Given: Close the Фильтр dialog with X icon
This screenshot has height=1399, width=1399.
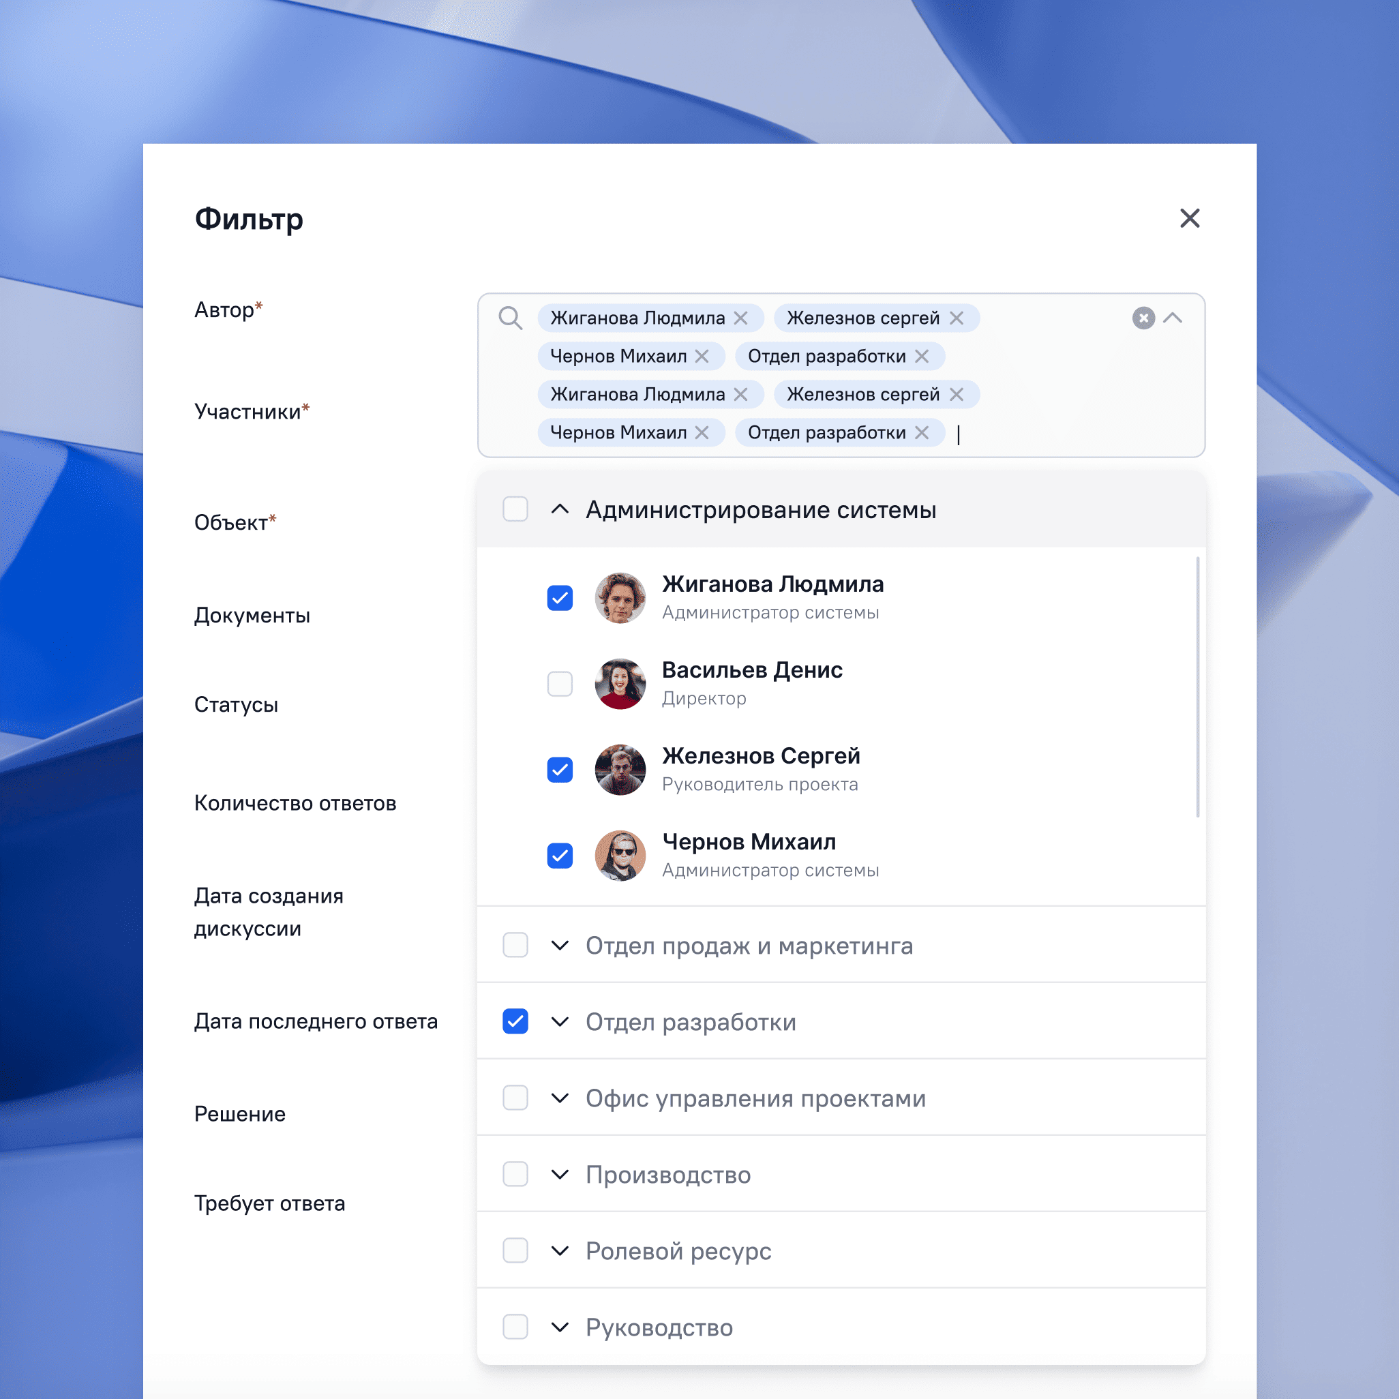Looking at the screenshot, I should click(1189, 218).
